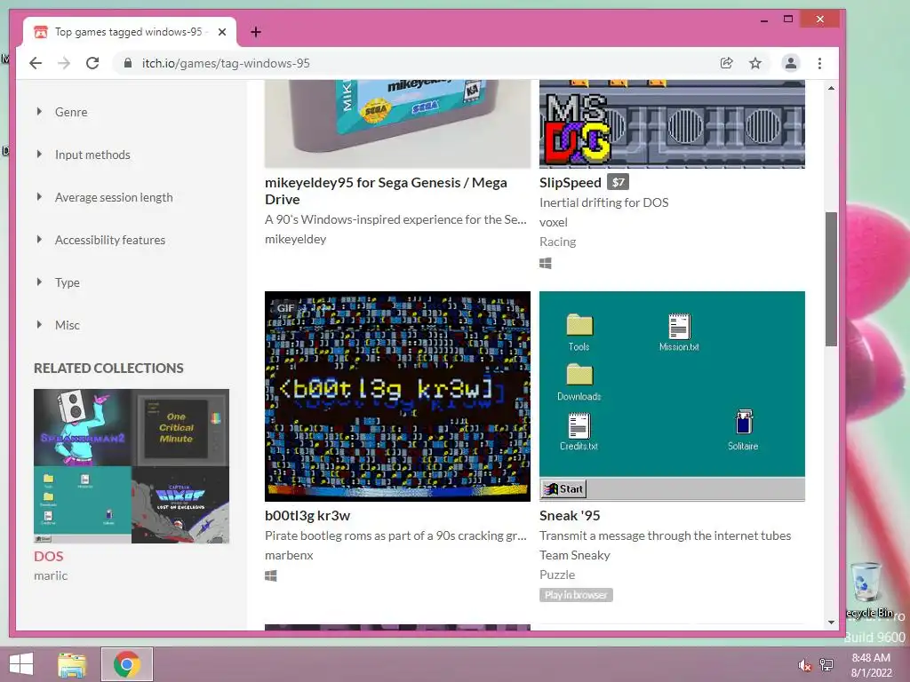Visit the marbenx author page
Screen dimensions: 910x682
[289, 555]
